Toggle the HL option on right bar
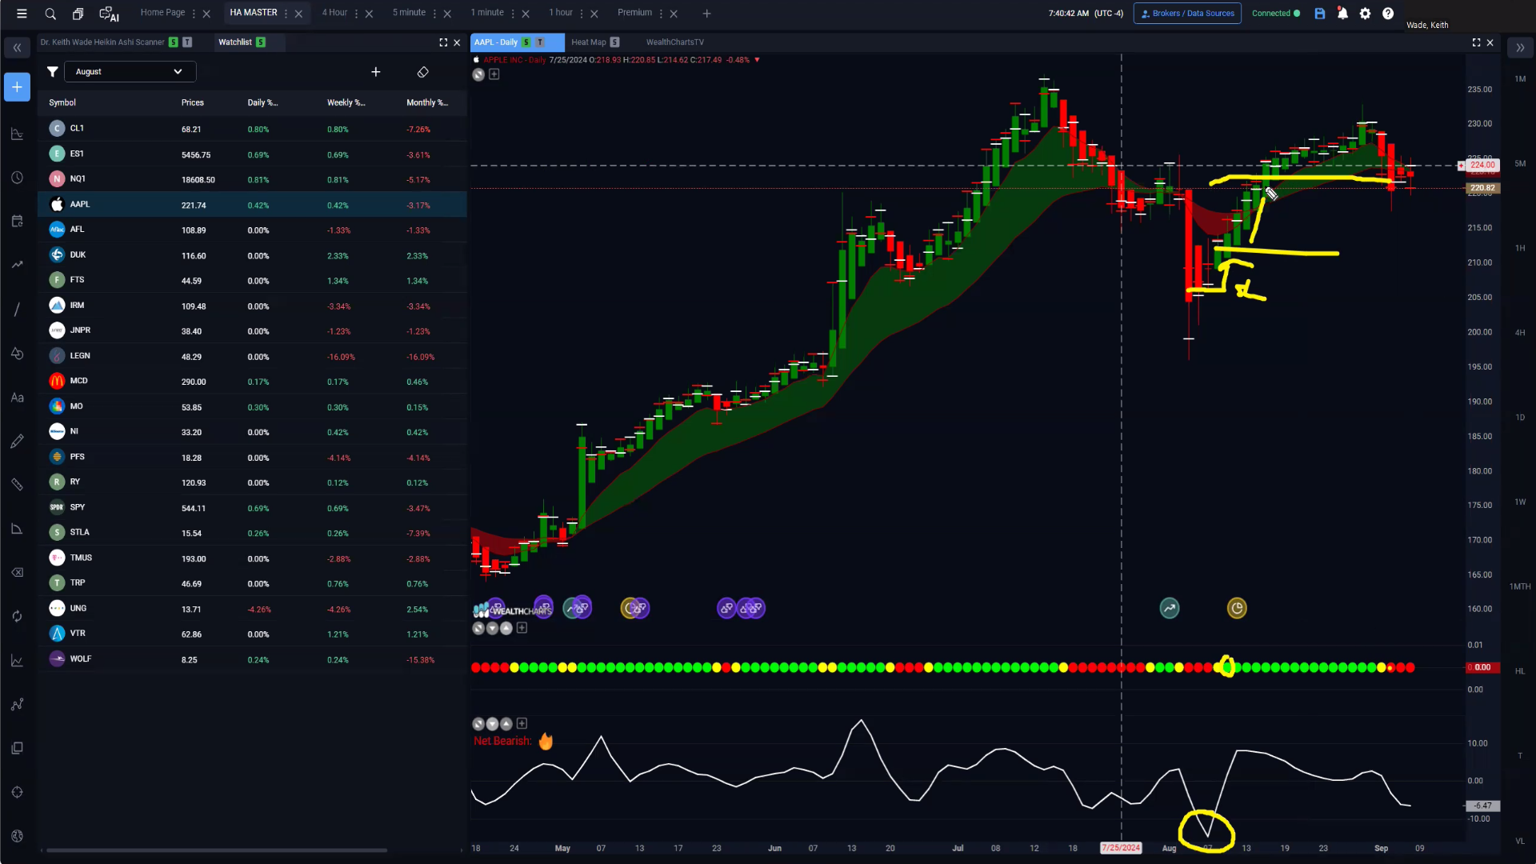 (x=1520, y=672)
